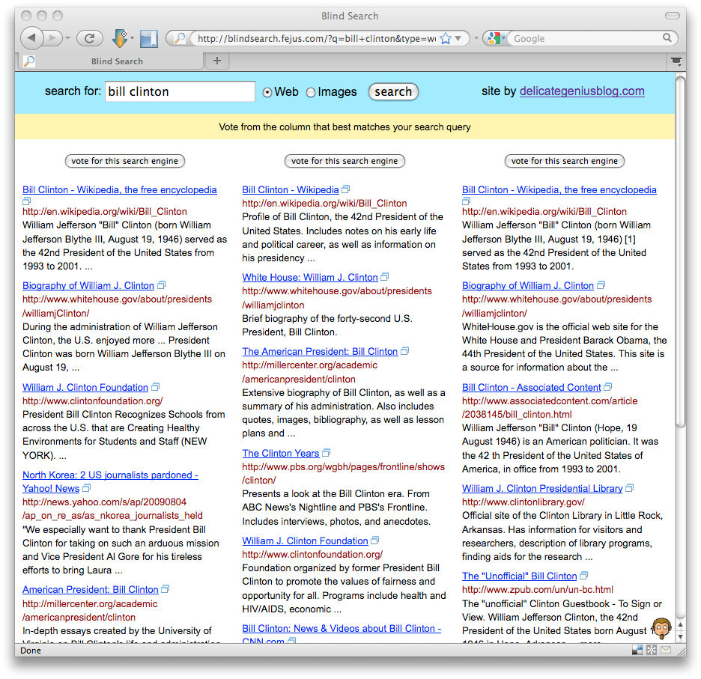The height and width of the screenshot is (679, 701).
Task: Open new tab with plus button
Action: coord(217,61)
